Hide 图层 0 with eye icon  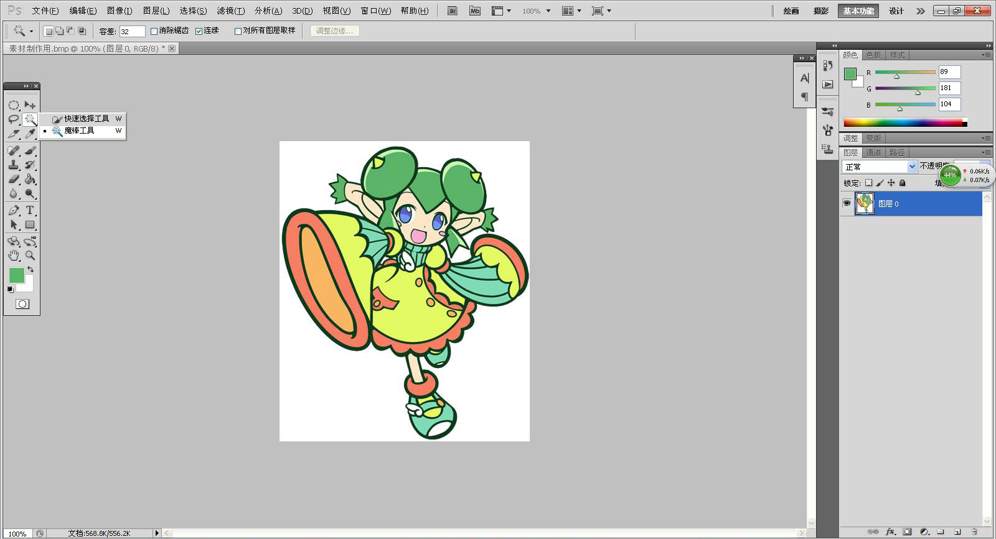[x=847, y=203]
